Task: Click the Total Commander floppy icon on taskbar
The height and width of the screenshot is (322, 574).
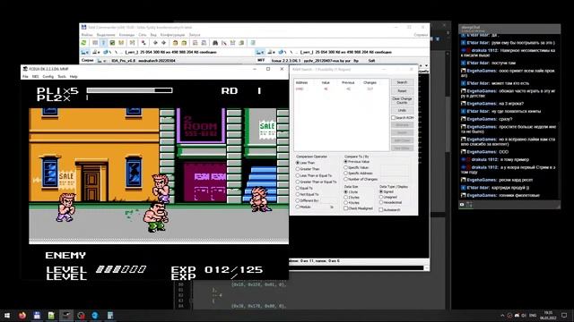Action: [37, 316]
